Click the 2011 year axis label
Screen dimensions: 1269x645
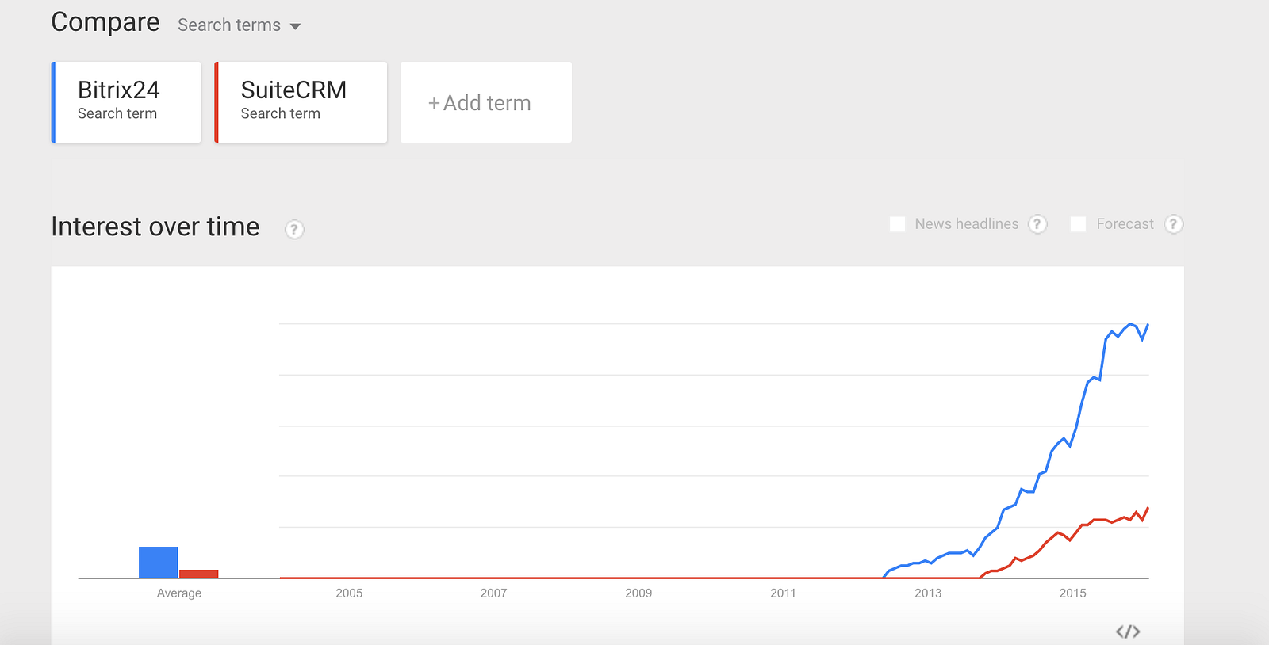click(783, 593)
